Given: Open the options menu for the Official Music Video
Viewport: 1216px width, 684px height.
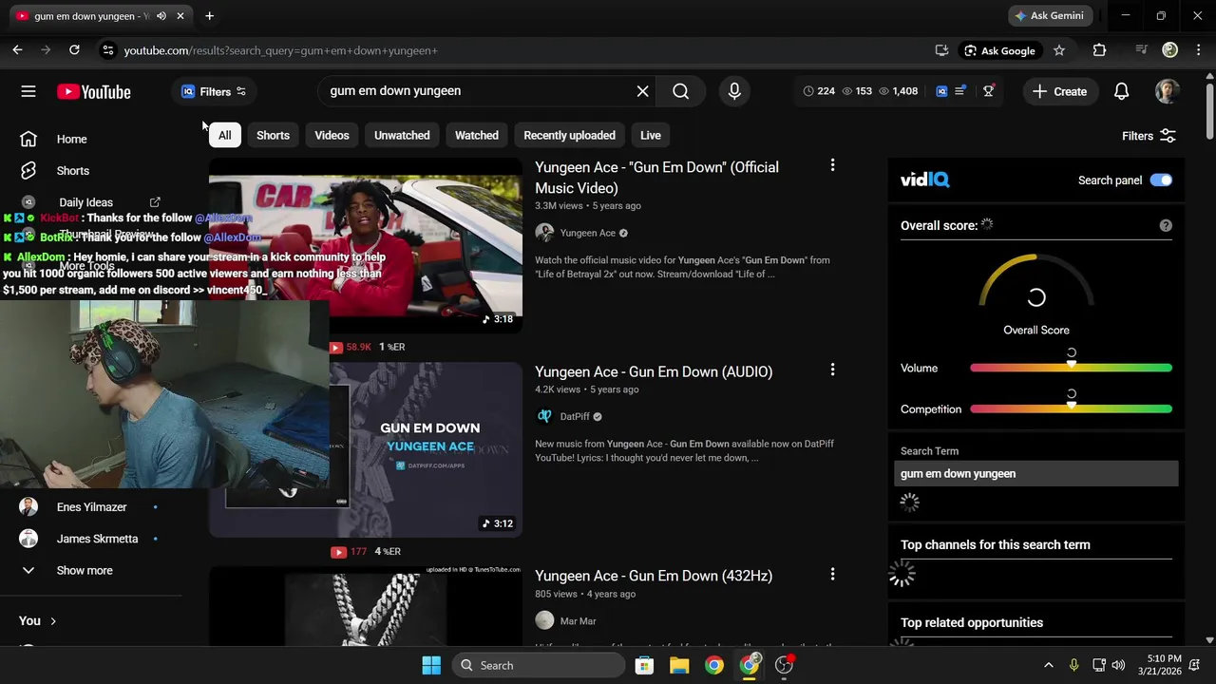Looking at the screenshot, I should pos(832,165).
